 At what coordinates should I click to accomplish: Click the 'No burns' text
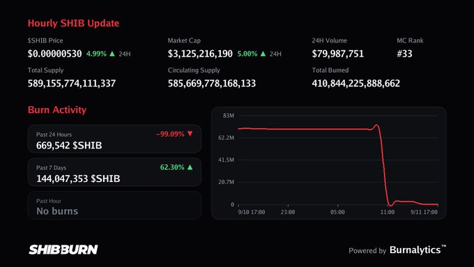[x=57, y=211]
